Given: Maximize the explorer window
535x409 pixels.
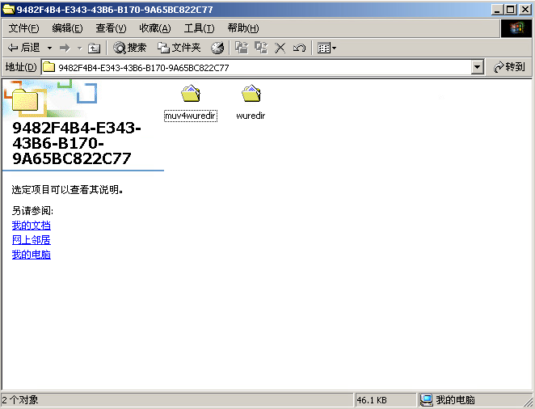Looking at the screenshot, I should (x=511, y=9).
